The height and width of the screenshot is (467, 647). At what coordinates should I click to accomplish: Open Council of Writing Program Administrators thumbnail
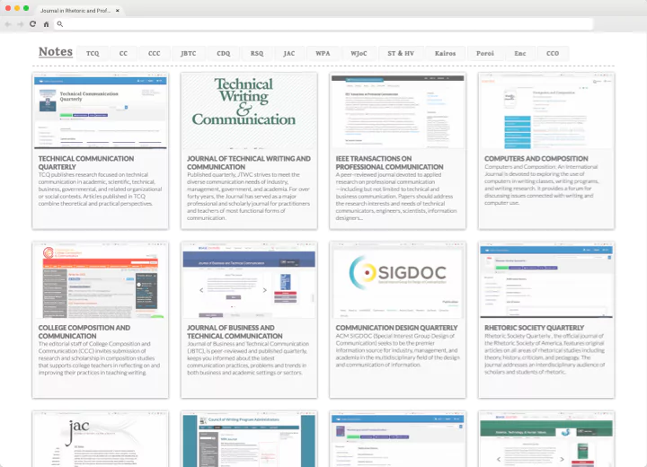(249, 440)
